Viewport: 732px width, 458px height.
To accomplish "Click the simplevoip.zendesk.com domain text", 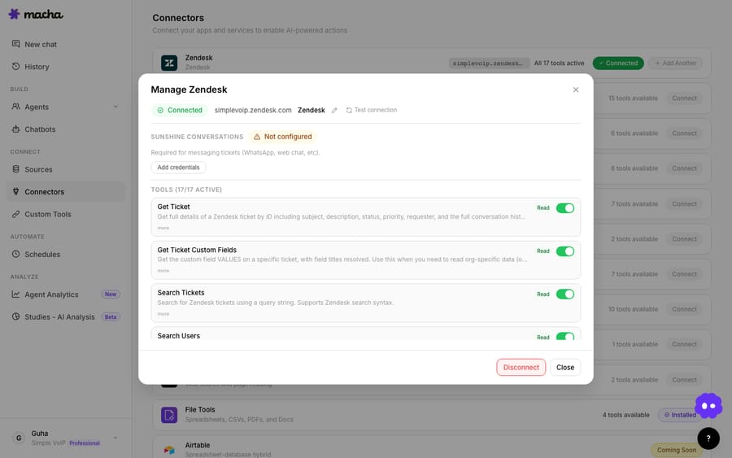I will click(253, 110).
